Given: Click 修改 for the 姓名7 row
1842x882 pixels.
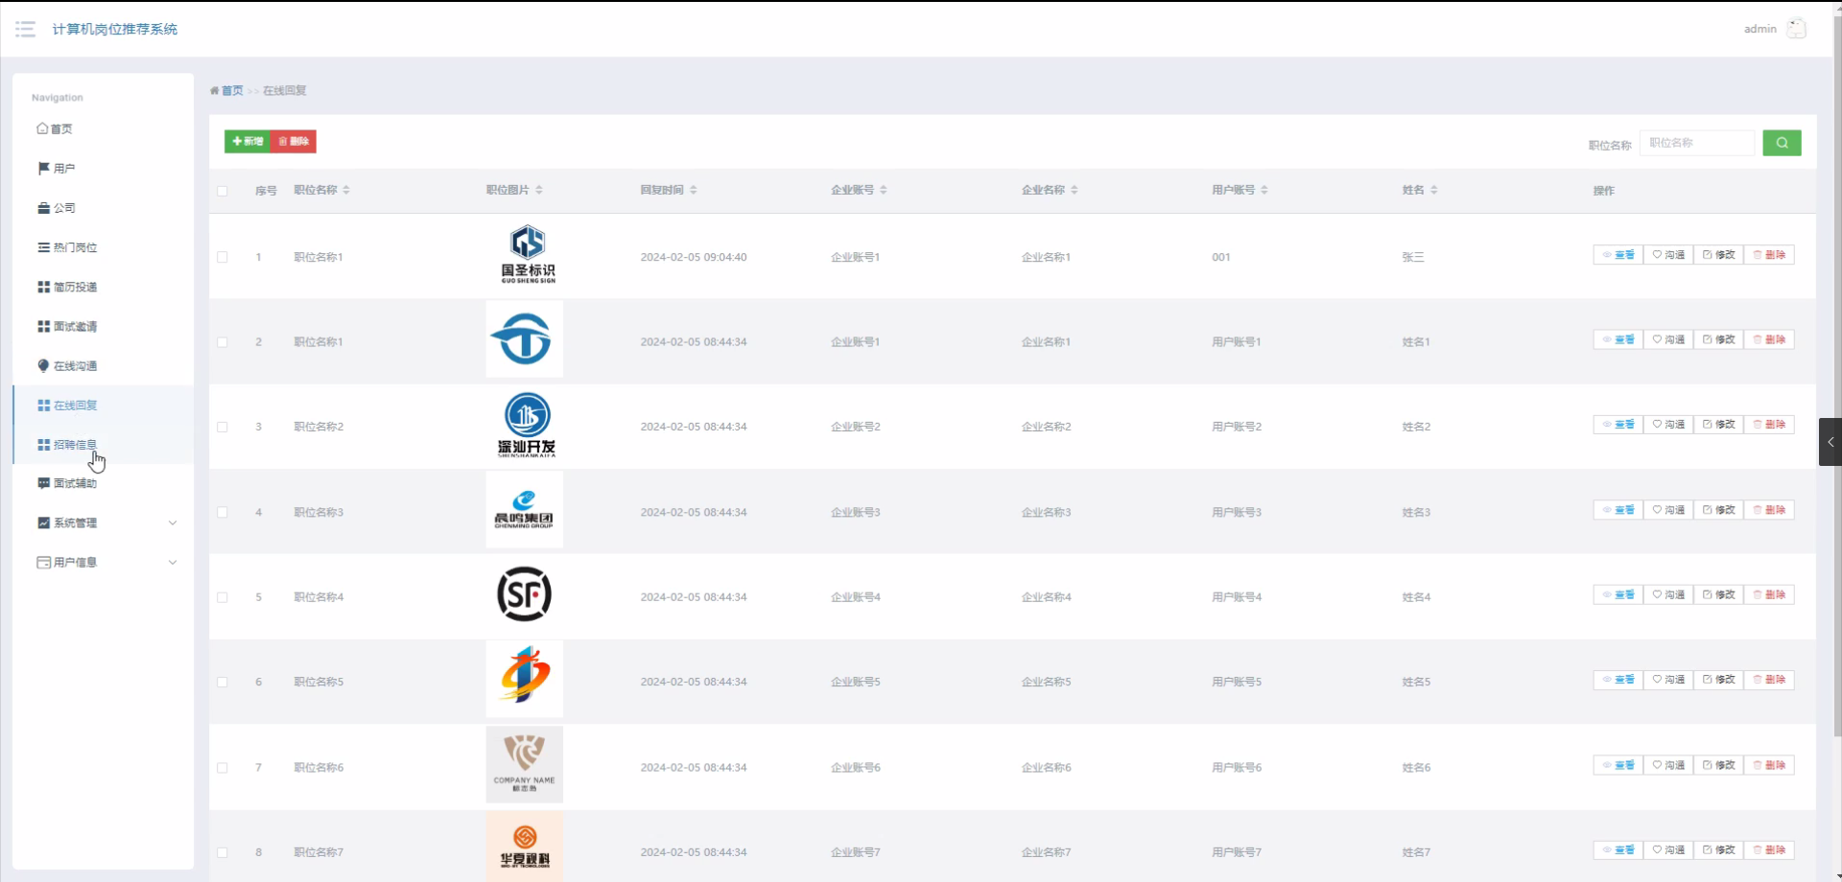Looking at the screenshot, I should tap(1718, 849).
